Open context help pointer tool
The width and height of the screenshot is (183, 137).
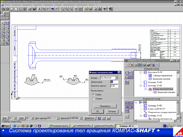(105, 9)
